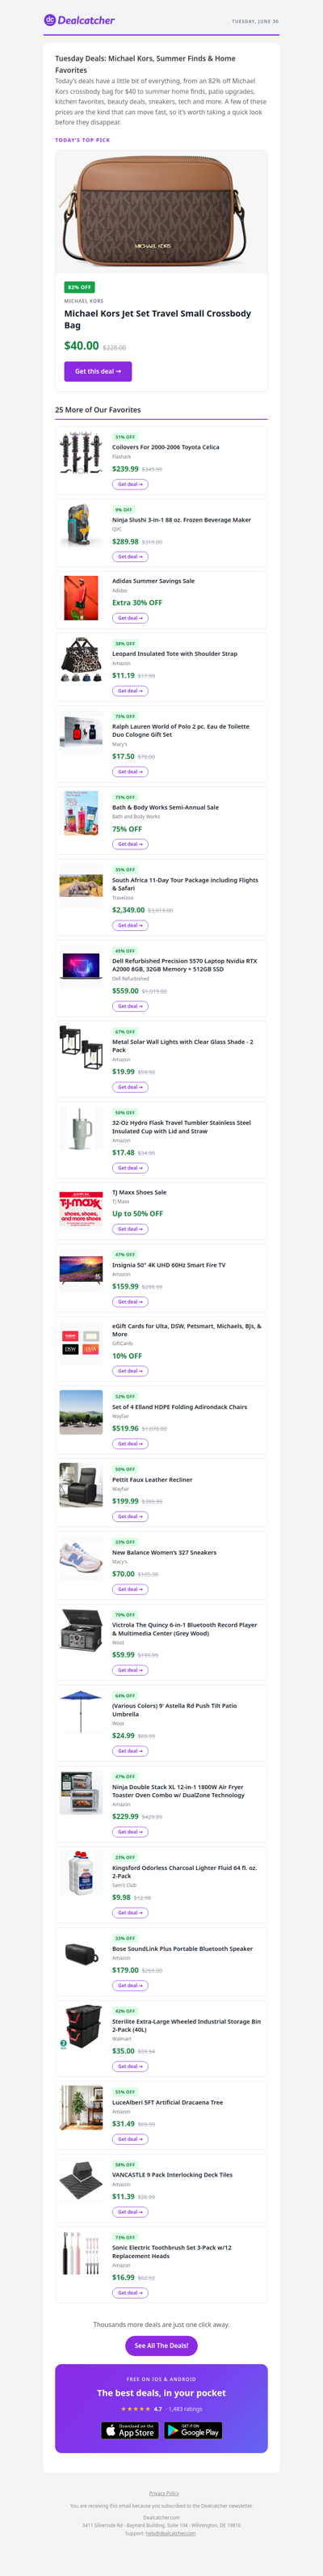Click the Sterilite storage bin thumbnail
This screenshot has height=2576, width=323.
pos(81,2027)
